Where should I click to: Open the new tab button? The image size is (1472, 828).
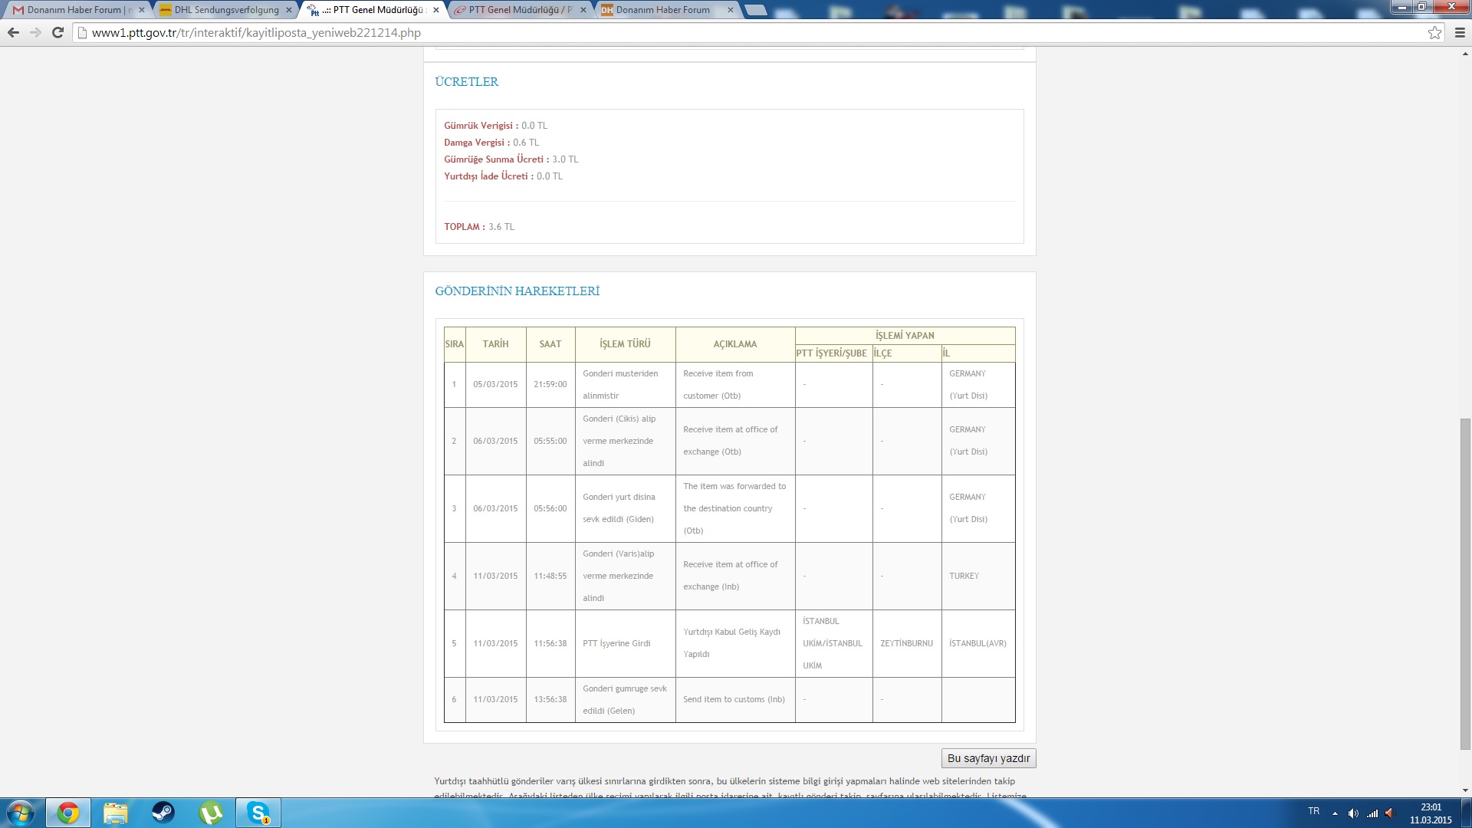756,10
